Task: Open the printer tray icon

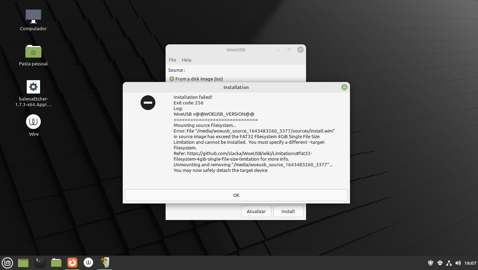Action: point(440,263)
